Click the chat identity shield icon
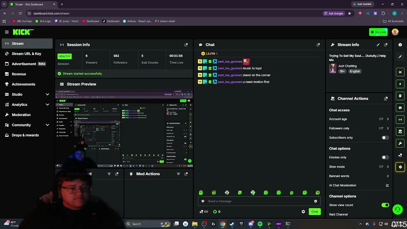407x229 pixels. click(203, 201)
